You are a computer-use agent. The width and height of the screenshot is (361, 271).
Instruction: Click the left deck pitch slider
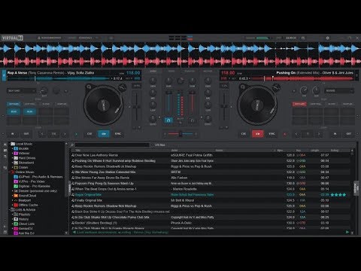point(137,108)
